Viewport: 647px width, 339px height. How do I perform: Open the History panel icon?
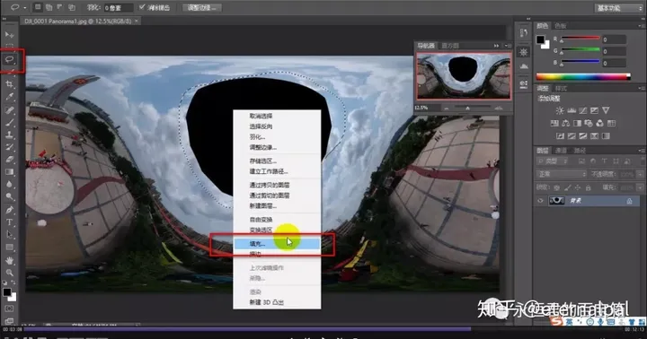coord(524,33)
